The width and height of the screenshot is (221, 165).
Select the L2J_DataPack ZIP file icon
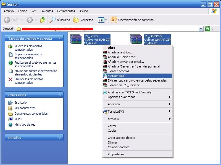click(135, 39)
